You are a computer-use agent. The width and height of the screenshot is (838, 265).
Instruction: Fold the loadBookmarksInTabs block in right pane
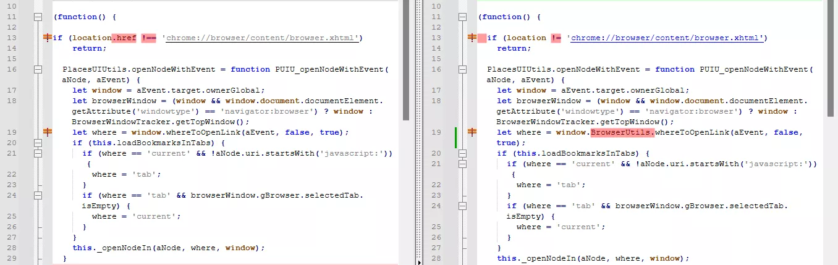[x=463, y=153]
